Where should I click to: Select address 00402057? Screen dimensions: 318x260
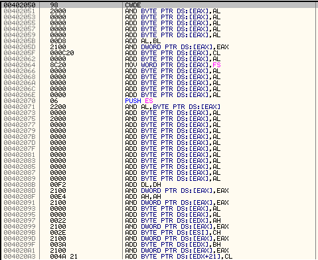[19, 29]
